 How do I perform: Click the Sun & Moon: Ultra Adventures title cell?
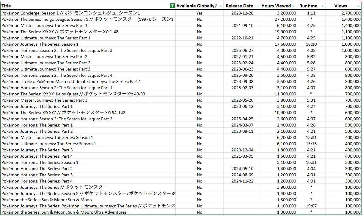(x=64, y=212)
